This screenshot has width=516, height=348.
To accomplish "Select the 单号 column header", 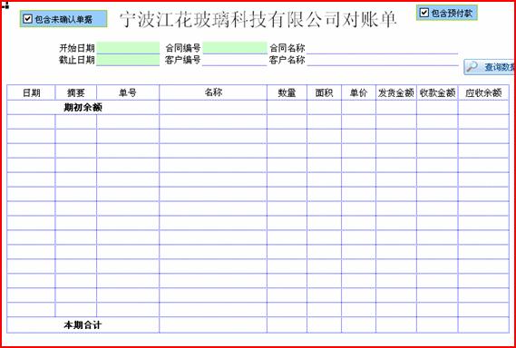I will tap(128, 92).
